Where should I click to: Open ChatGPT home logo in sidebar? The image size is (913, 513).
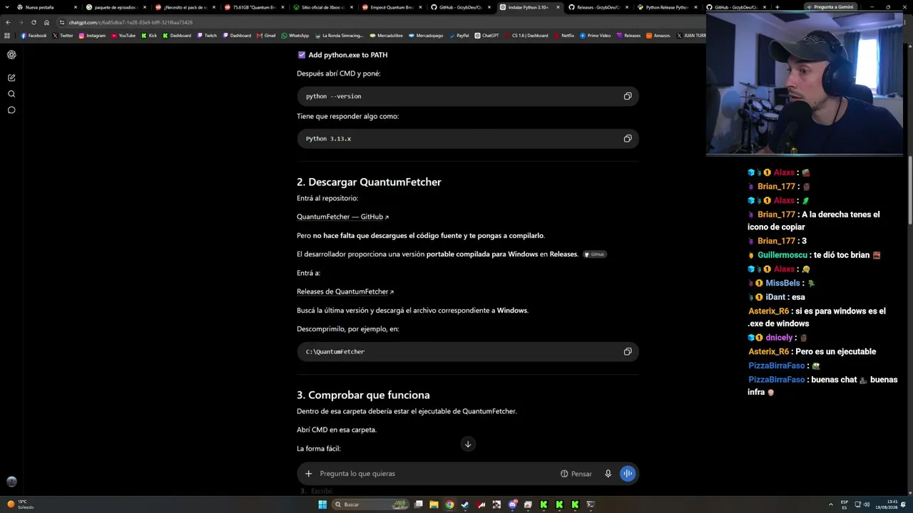click(x=11, y=55)
